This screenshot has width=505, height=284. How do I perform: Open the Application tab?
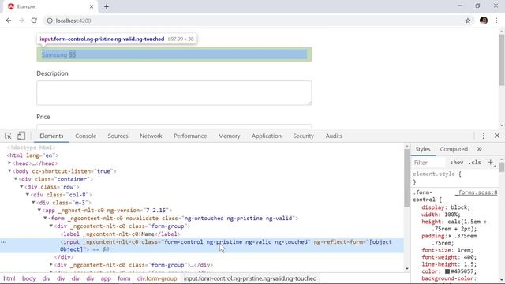tap(267, 136)
